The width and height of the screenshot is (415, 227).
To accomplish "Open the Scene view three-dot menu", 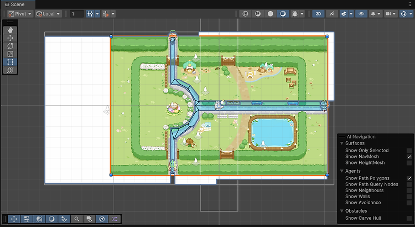I will [410, 4].
